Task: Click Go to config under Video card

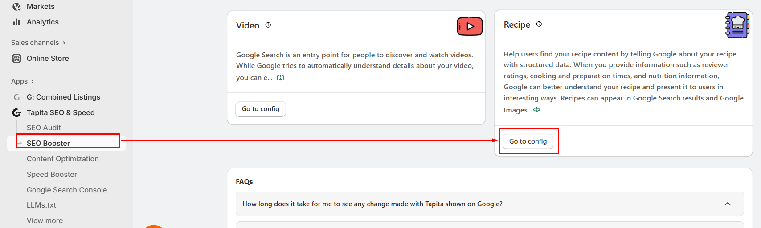Action: 261,109
